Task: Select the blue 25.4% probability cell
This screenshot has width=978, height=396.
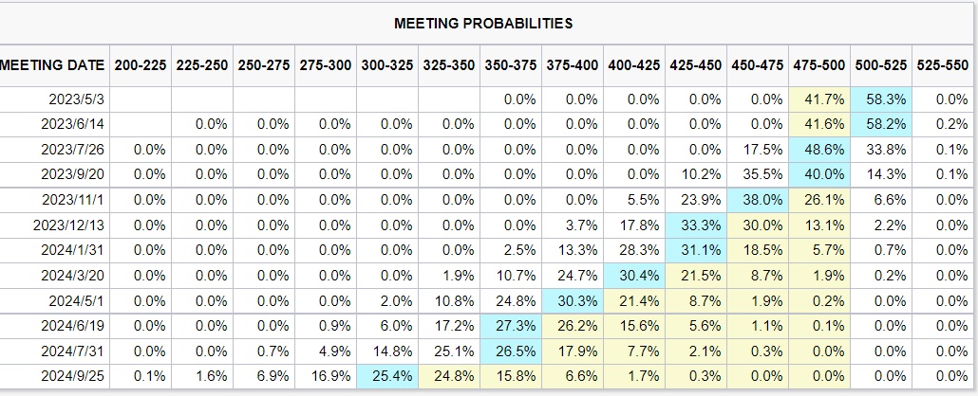Action: tap(388, 374)
